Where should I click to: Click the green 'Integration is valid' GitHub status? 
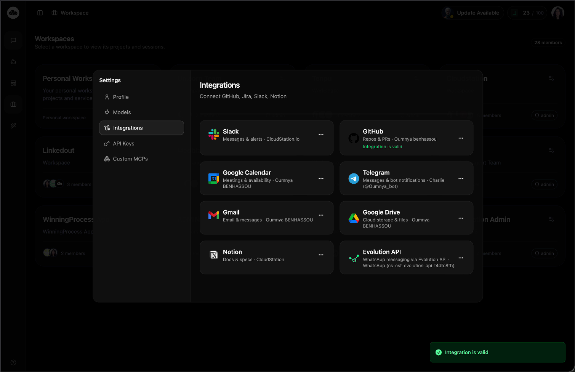[382, 147]
